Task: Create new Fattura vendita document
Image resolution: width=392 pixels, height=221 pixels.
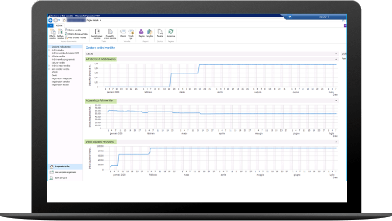Action: 60,34
